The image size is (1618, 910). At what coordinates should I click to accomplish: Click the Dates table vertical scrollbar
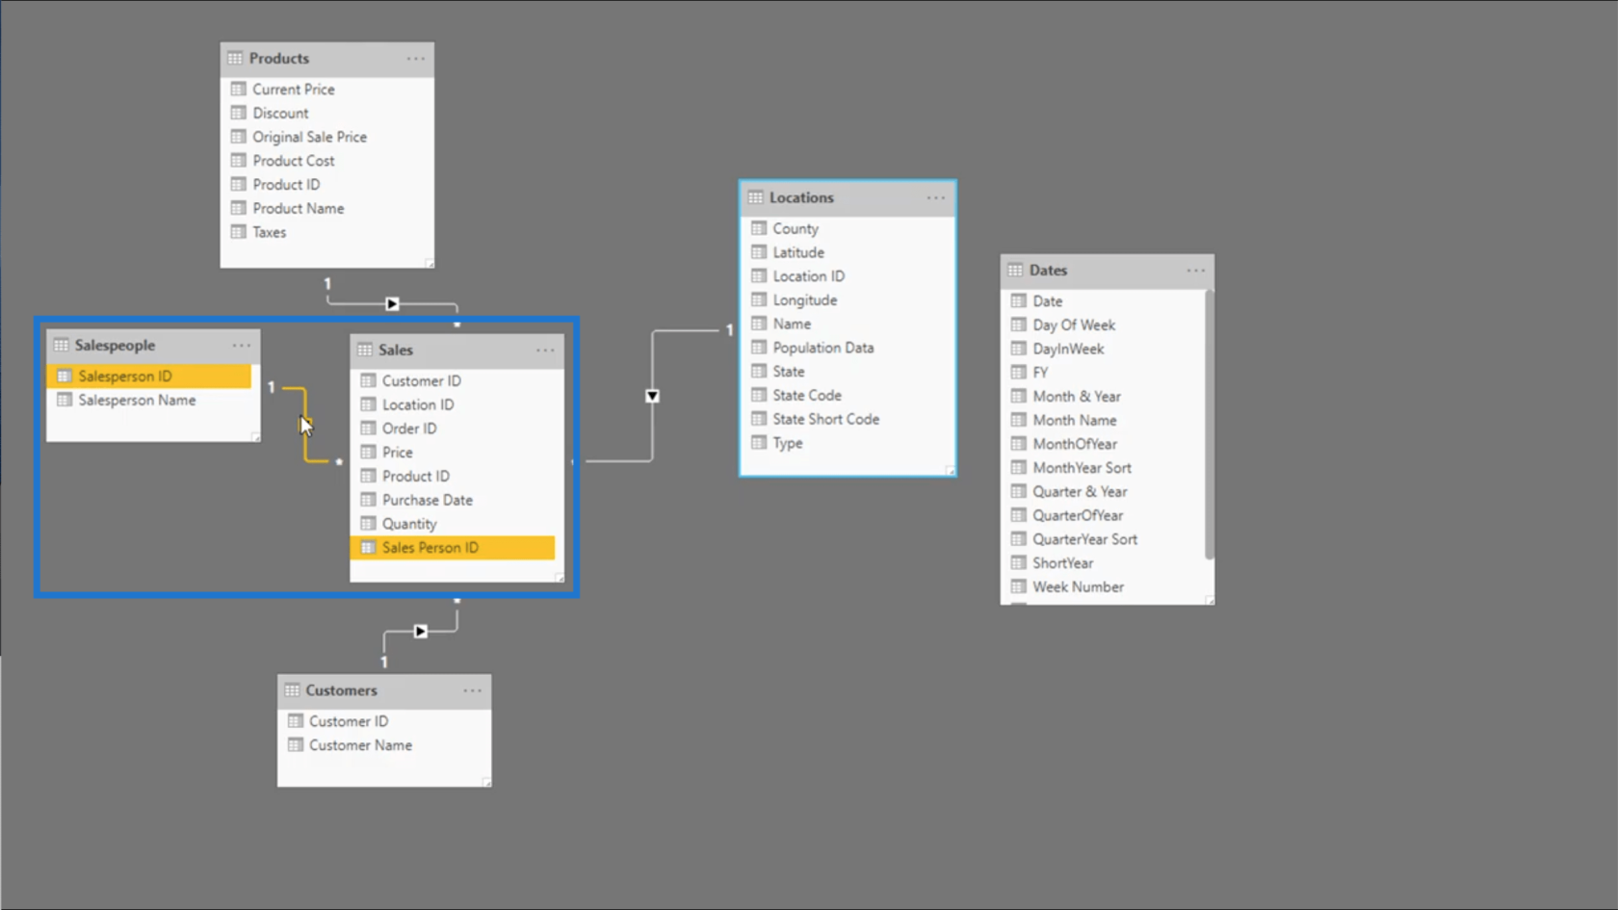tap(1209, 424)
